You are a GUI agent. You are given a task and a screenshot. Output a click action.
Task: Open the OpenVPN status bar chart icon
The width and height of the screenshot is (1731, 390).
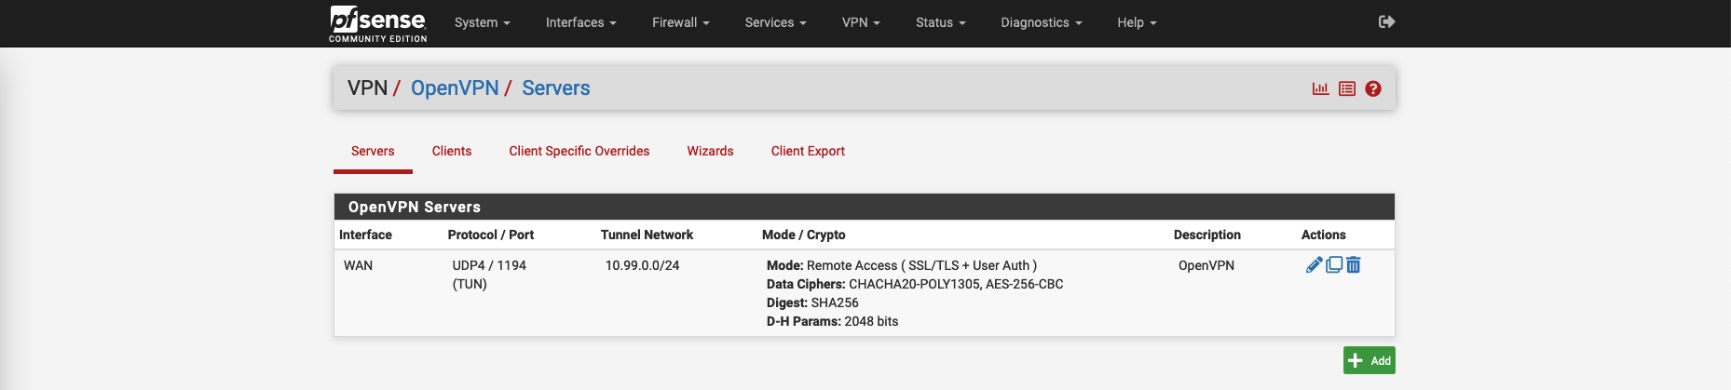1320,88
